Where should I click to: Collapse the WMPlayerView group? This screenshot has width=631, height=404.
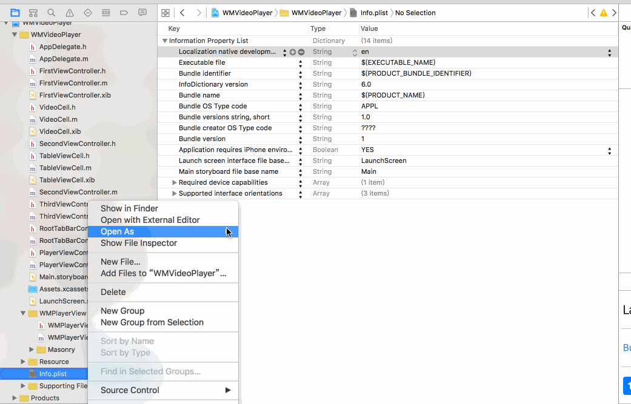23,313
